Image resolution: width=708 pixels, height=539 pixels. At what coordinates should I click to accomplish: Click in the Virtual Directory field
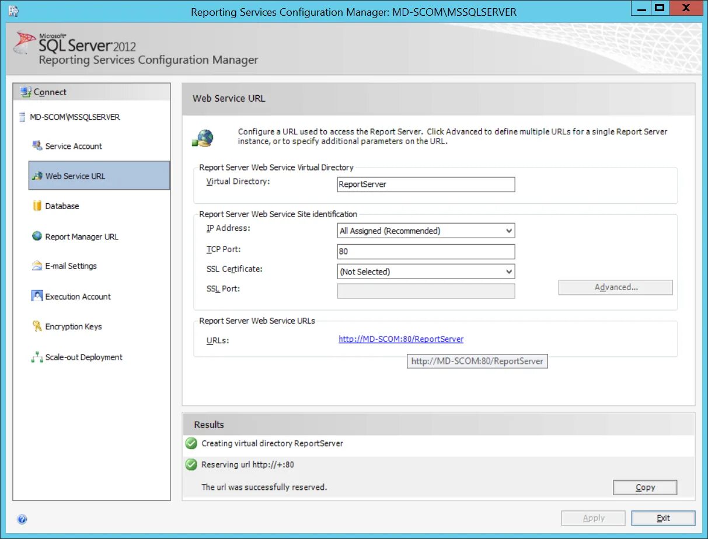click(x=426, y=184)
